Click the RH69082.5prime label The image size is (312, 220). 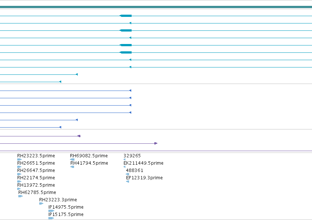coord(89,156)
